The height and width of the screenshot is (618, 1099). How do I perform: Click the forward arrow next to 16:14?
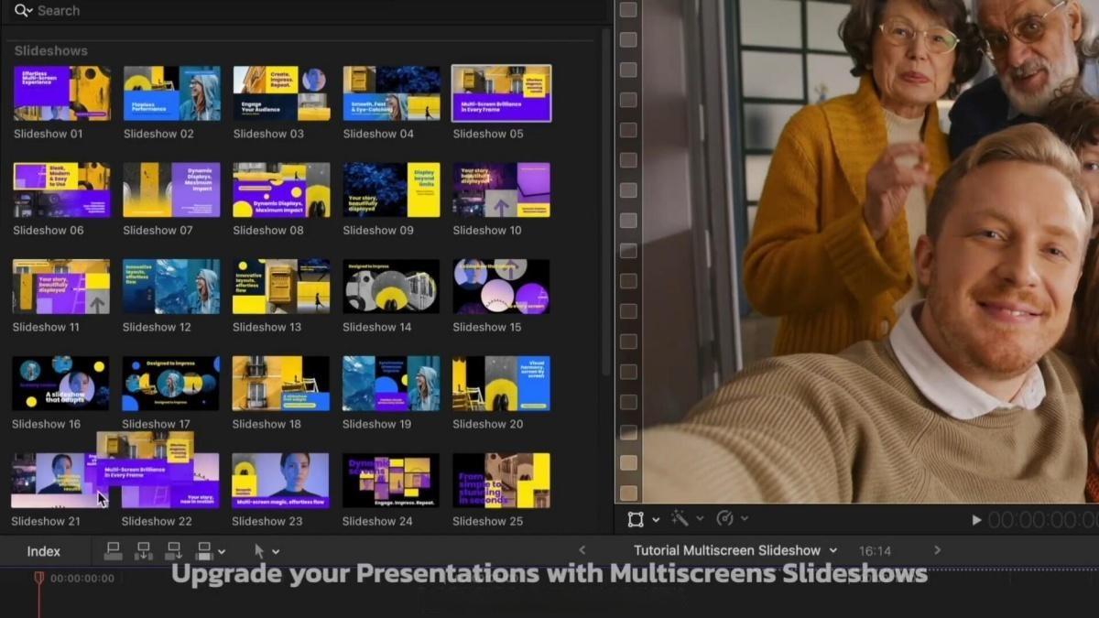[937, 550]
